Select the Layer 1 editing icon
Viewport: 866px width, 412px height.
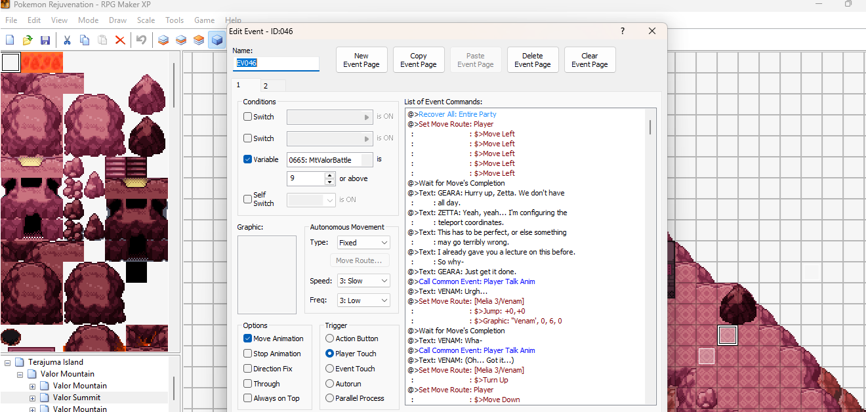click(x=163, y=40)
